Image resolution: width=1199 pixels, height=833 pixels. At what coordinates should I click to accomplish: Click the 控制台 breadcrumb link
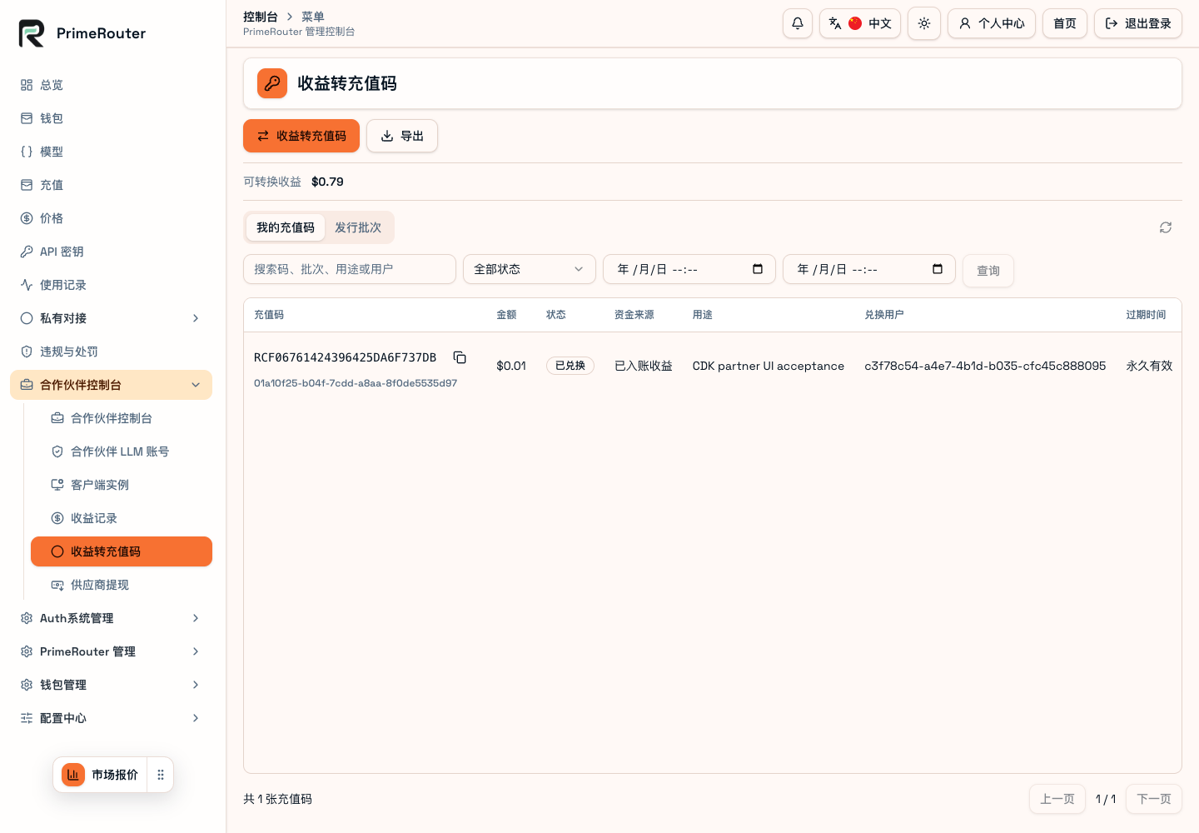261,17
